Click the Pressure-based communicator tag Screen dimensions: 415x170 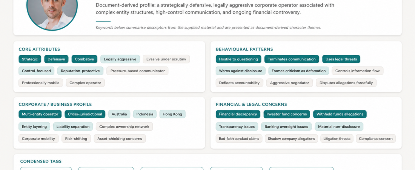(x=137, y=71)
